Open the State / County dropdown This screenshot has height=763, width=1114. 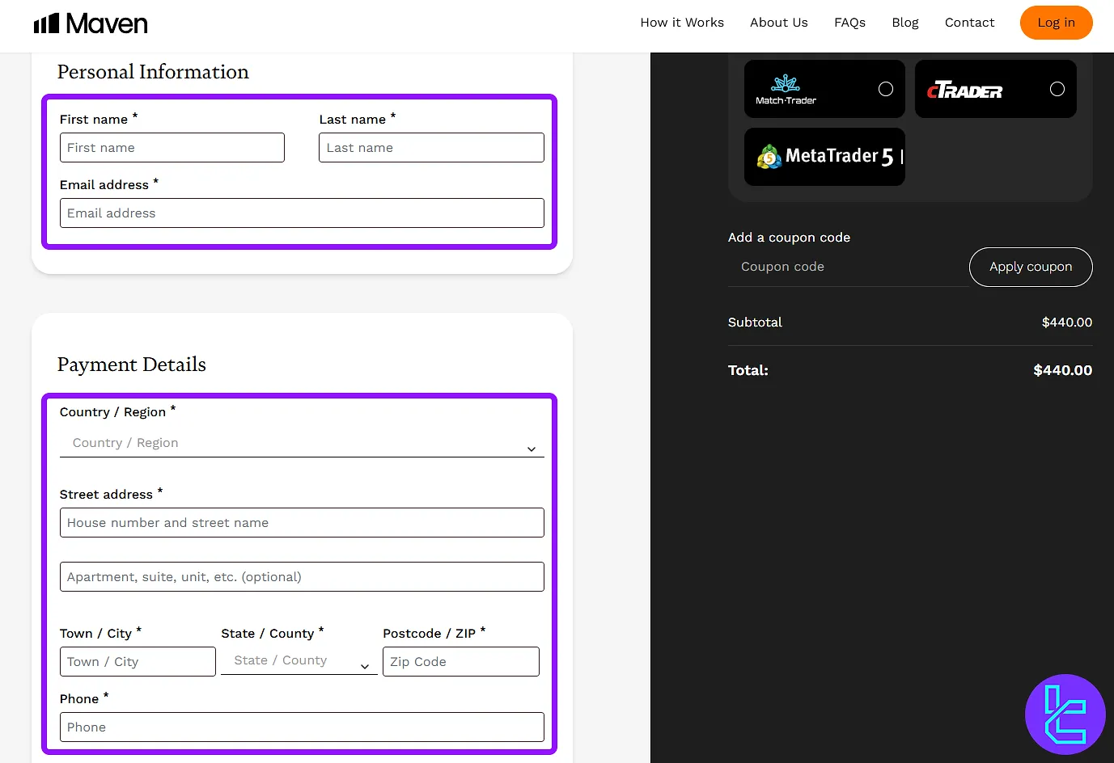[299, 661]
